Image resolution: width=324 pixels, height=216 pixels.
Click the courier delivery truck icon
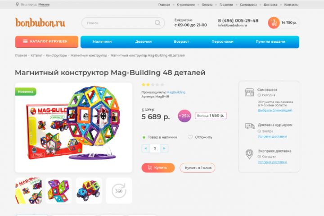250,126
